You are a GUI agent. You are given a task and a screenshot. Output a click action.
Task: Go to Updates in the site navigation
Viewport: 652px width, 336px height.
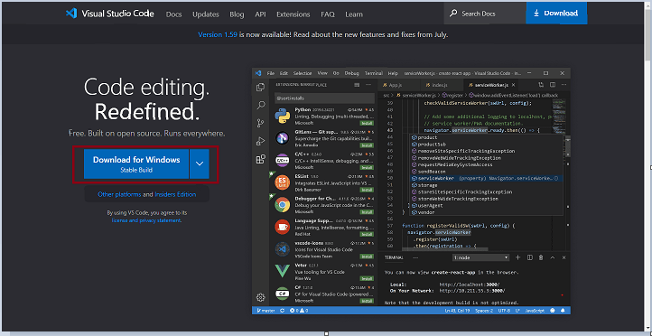click(206, 14)
